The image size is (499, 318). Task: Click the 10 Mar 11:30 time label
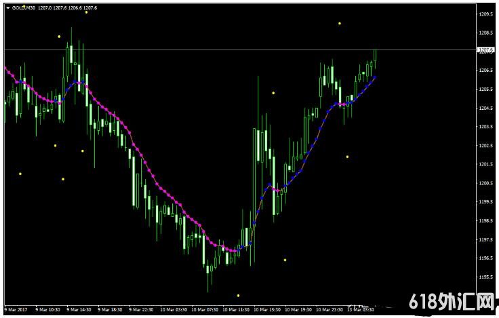point(235,309)
